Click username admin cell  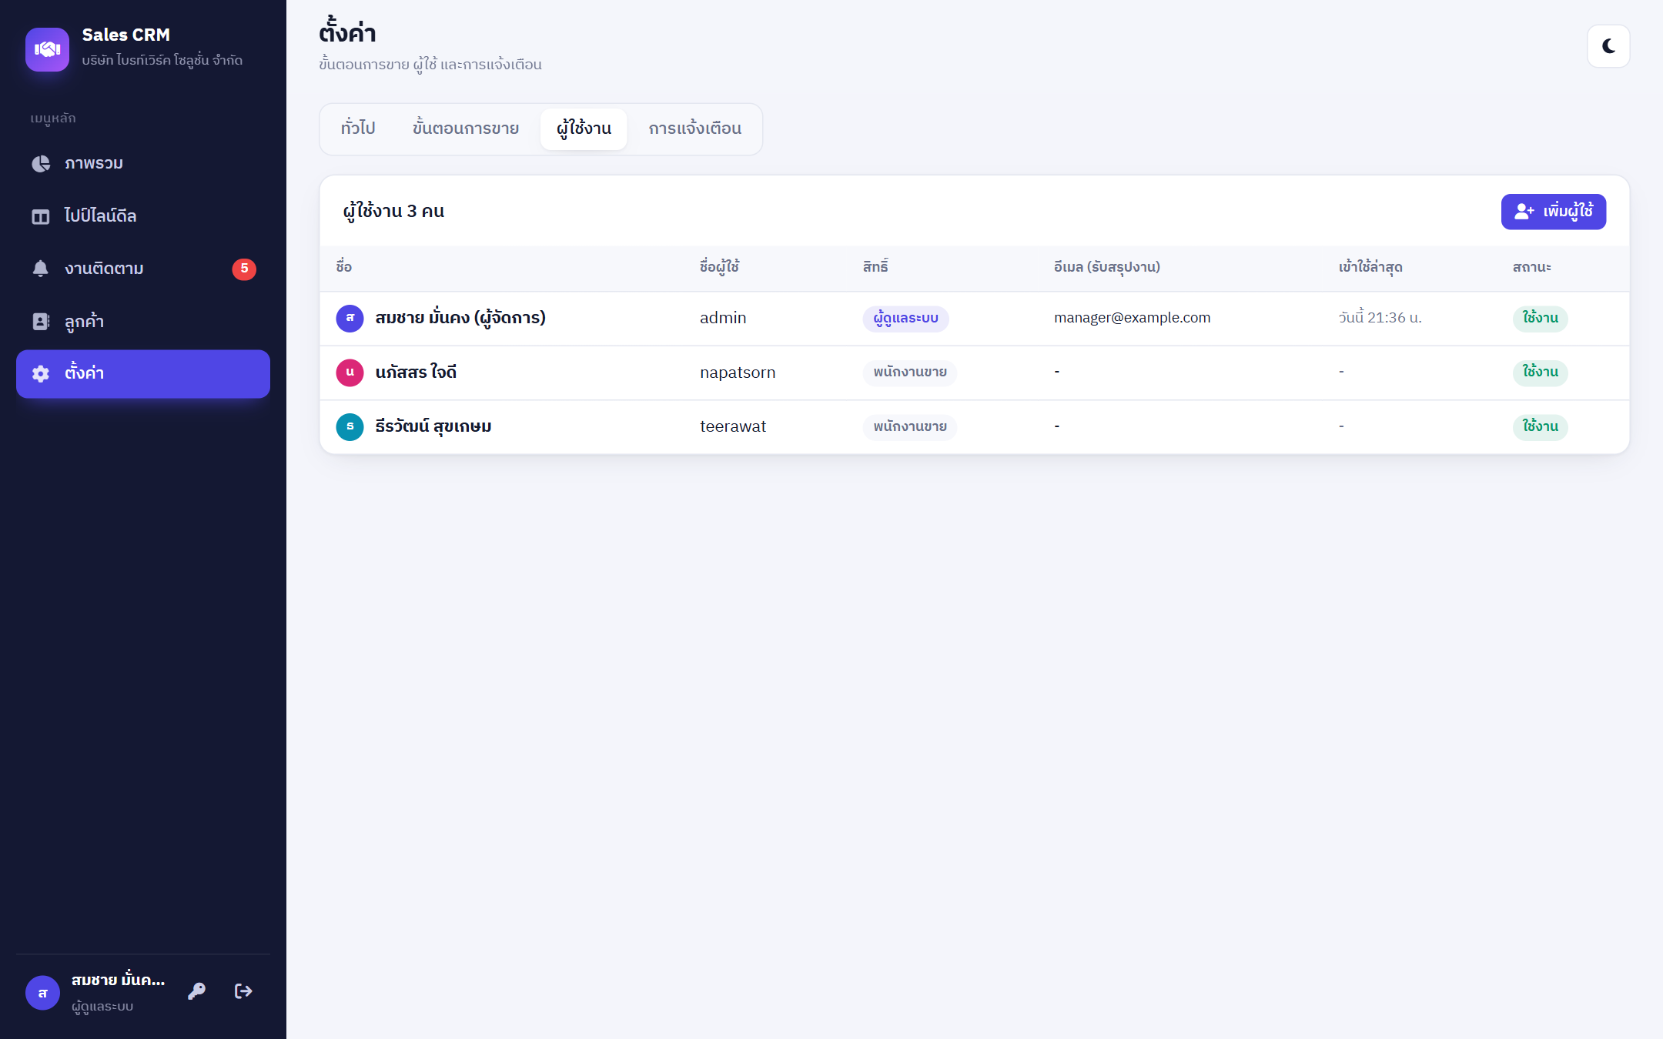tap(723, 318)
